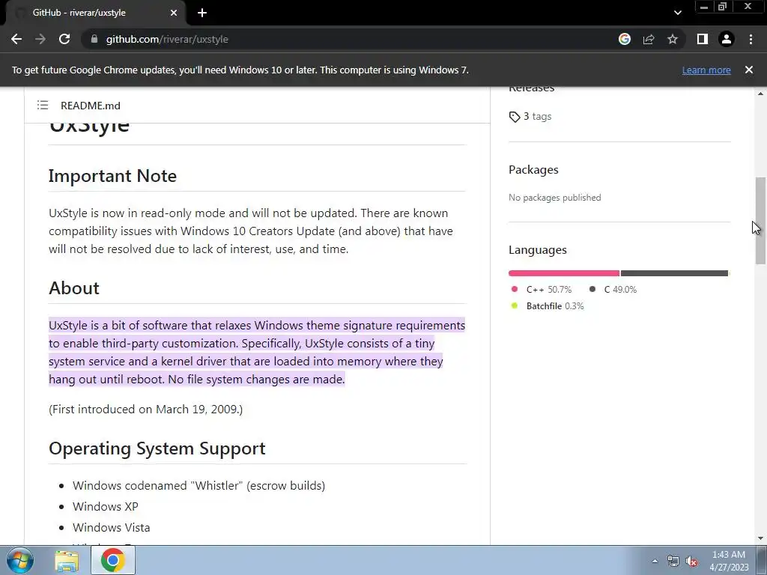Viewport: 767px width, 575px height.
Task: Open the C 49.0% language link
Action: [x=613, y=290]
